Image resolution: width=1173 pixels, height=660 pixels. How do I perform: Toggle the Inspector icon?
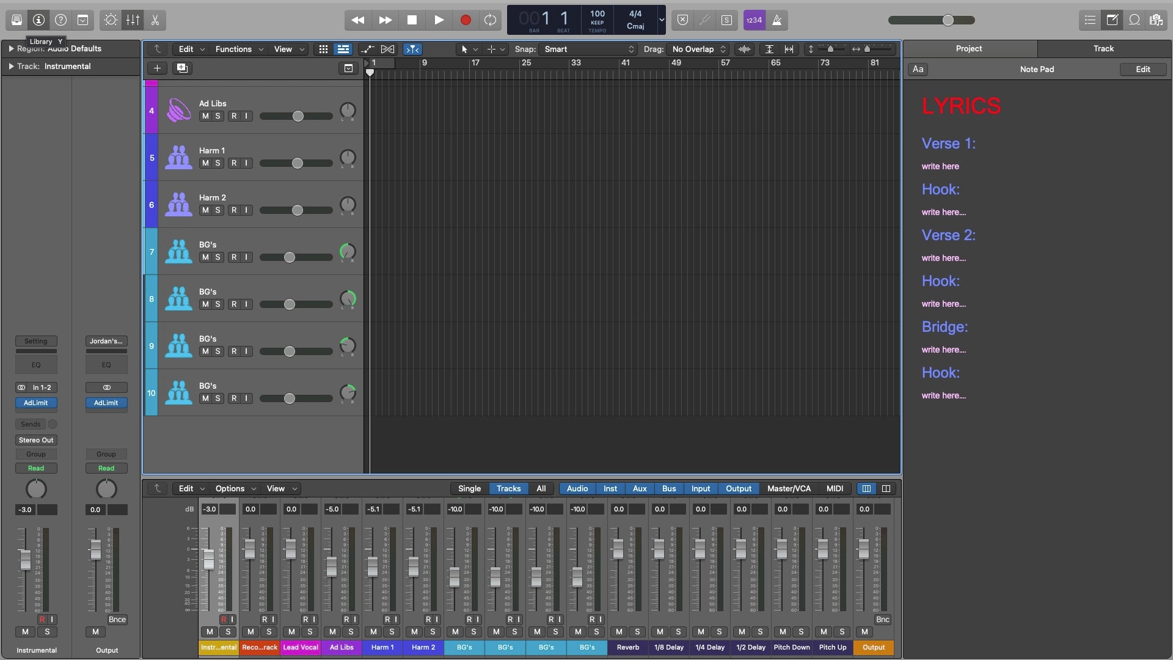(38, 20)
